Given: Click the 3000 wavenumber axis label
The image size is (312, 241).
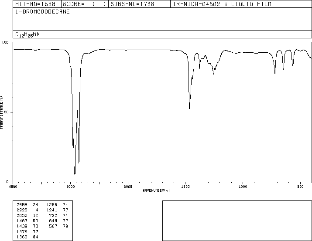Looking at the screenshot, I should (70, 187).
